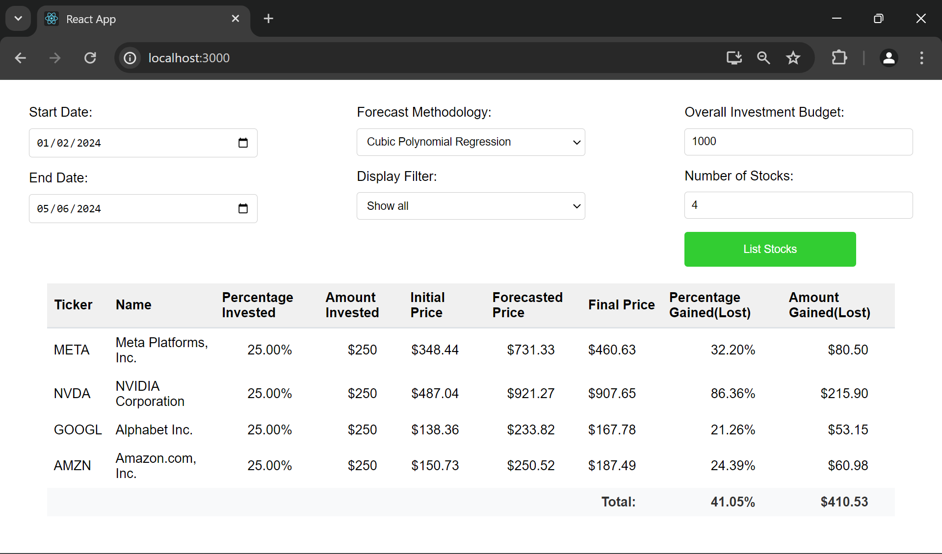Viewport: 942px width, 554px height.
Task: Open the Chrome profile avatar icon
Action: point(889,58)
